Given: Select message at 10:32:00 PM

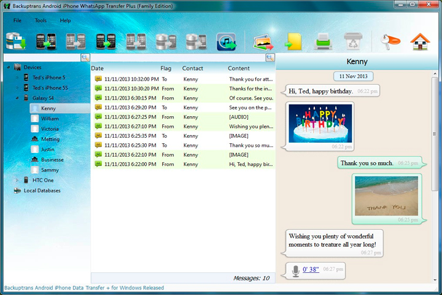Looking at the screenshot, I should (x=184, y=79).
